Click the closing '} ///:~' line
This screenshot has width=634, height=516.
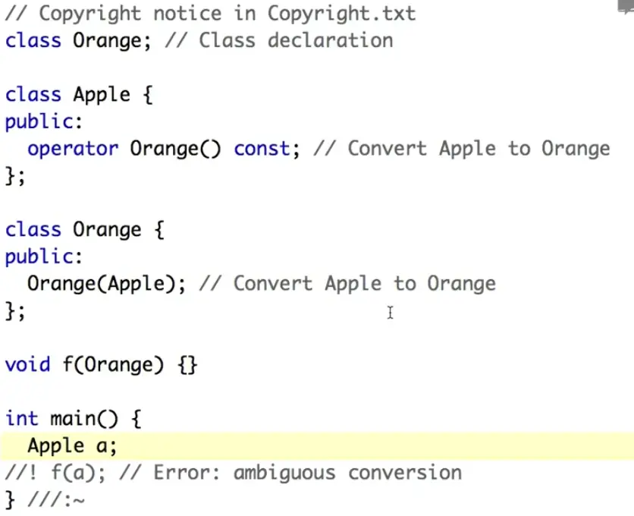(x=46, y=500)
